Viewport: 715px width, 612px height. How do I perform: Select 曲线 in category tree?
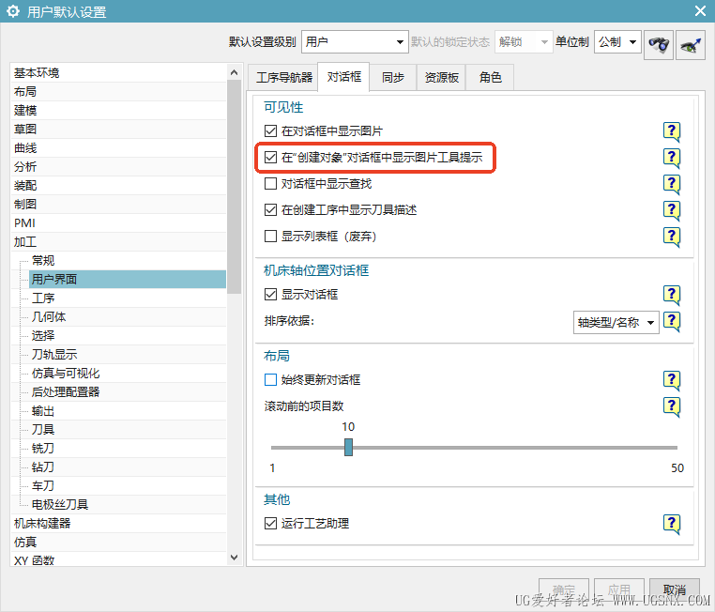coord(118,147)
